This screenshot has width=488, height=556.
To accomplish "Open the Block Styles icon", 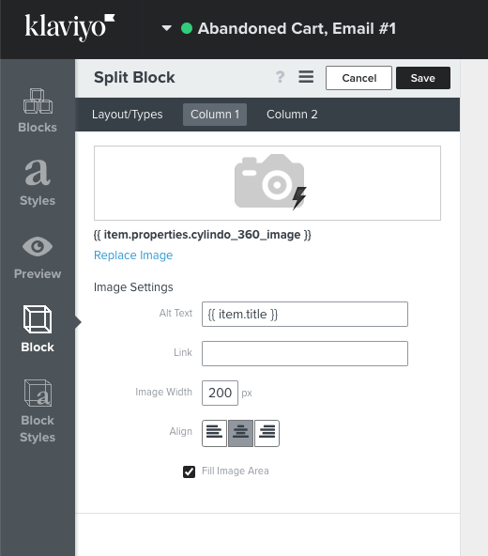I will 38,393.
